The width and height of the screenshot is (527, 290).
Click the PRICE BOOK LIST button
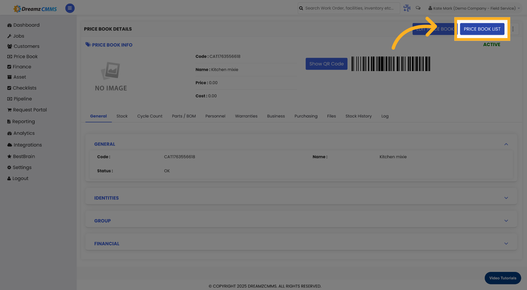(482, 29)
